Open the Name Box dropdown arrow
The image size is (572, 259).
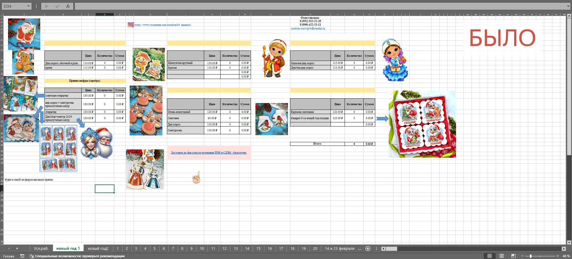click(28, 6)
